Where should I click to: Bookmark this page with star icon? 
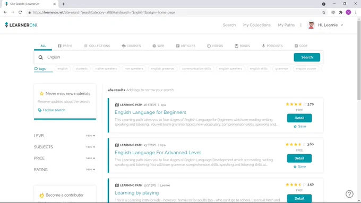tap(324, 12)
